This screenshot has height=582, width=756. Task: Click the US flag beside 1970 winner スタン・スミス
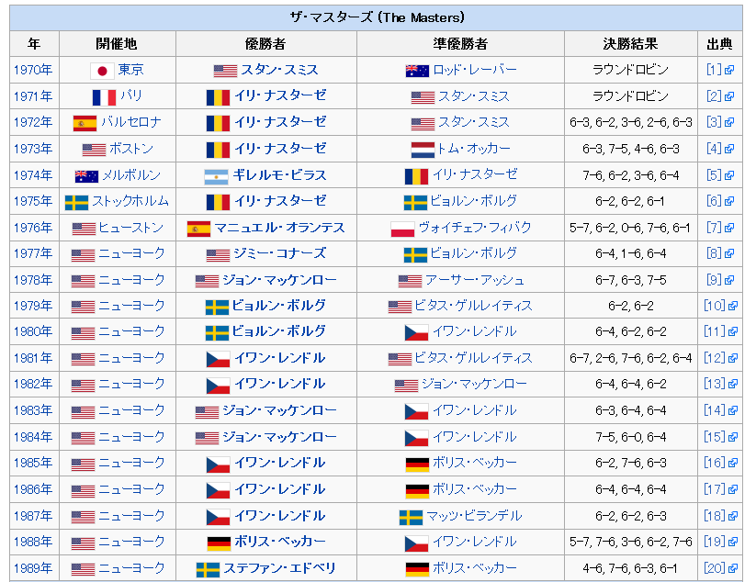point(226,71)
